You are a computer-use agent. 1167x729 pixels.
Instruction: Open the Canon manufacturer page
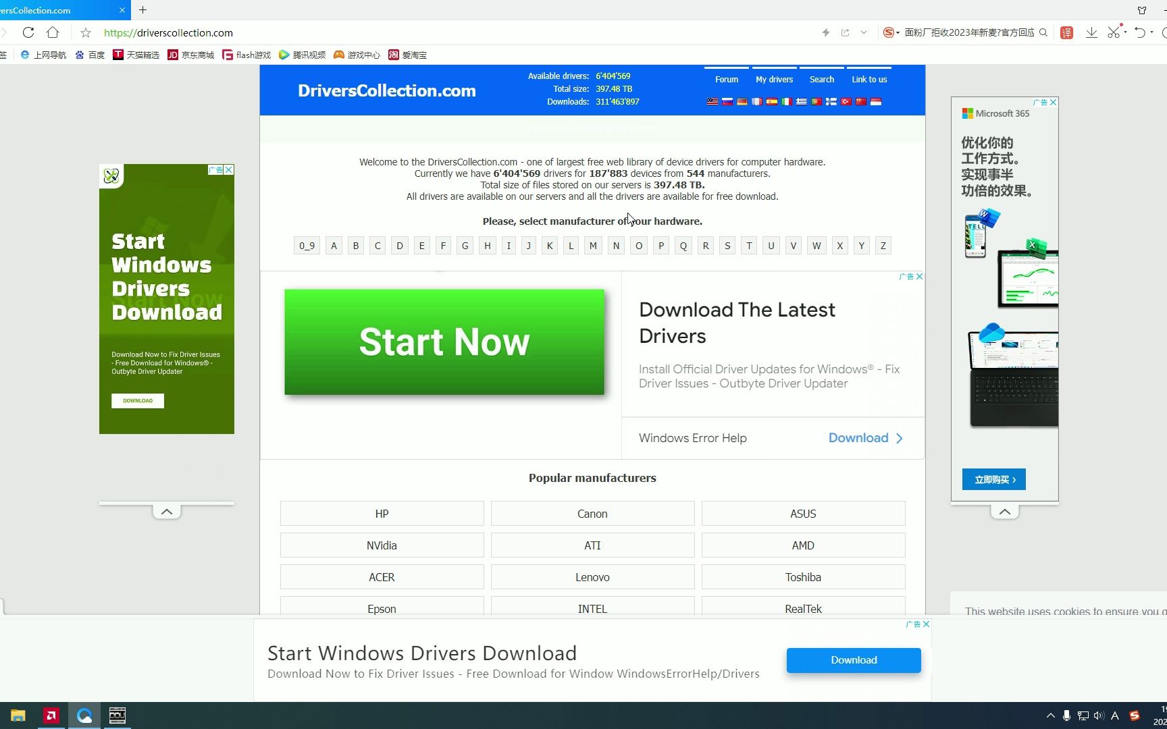click(593, 514)
